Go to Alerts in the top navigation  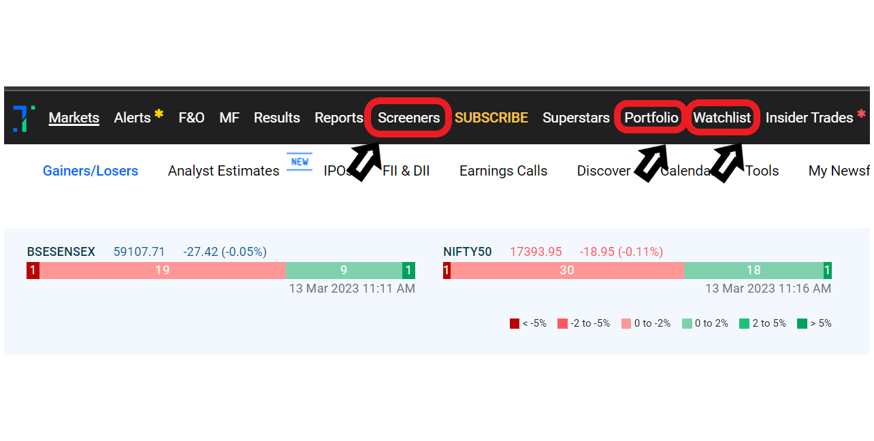(x=132, y=118)
